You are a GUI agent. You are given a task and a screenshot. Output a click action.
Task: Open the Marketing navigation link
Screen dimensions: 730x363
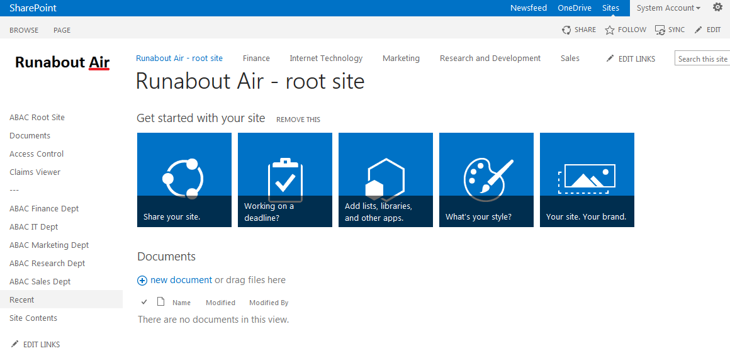pyautogui.click(x=401, y=58)
